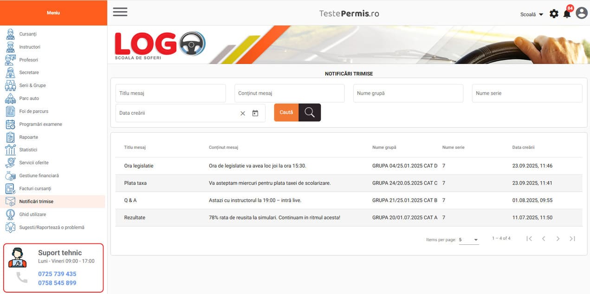Click support phone number 0725 739 435

point(57,274)
